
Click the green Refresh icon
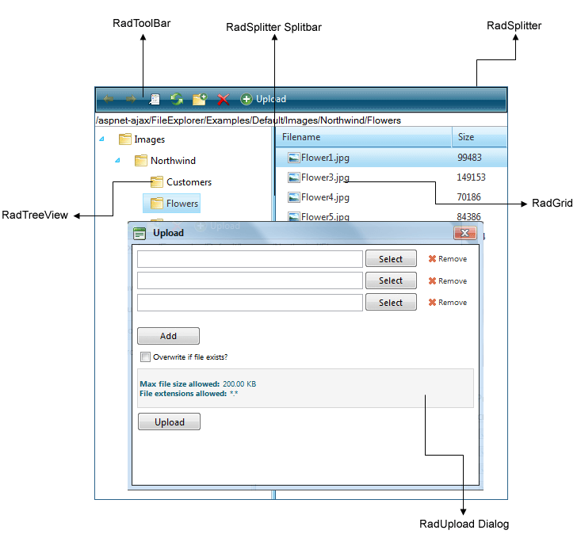click(177, 99)
